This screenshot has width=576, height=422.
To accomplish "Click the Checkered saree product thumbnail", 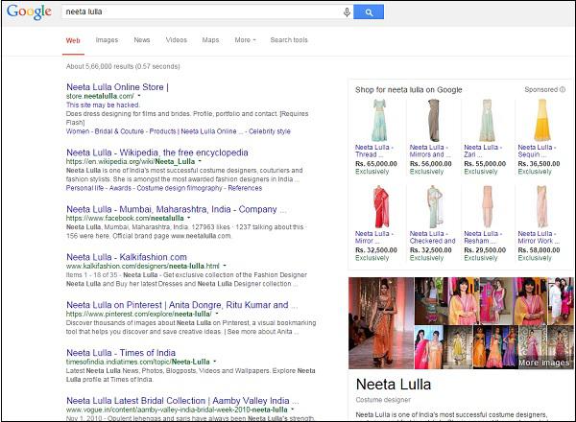I will (435, 206).
